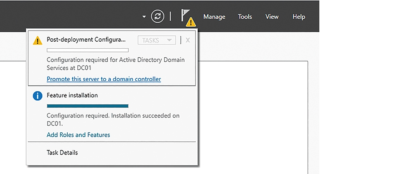Promote this server to a domain controller
413x174 pixels.
(x=104, y=79)
